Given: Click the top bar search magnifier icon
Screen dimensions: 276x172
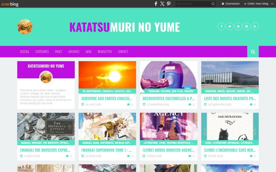Looking at the screenshot, I should [213, 4].
